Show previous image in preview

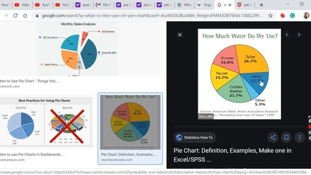point(287,35)
